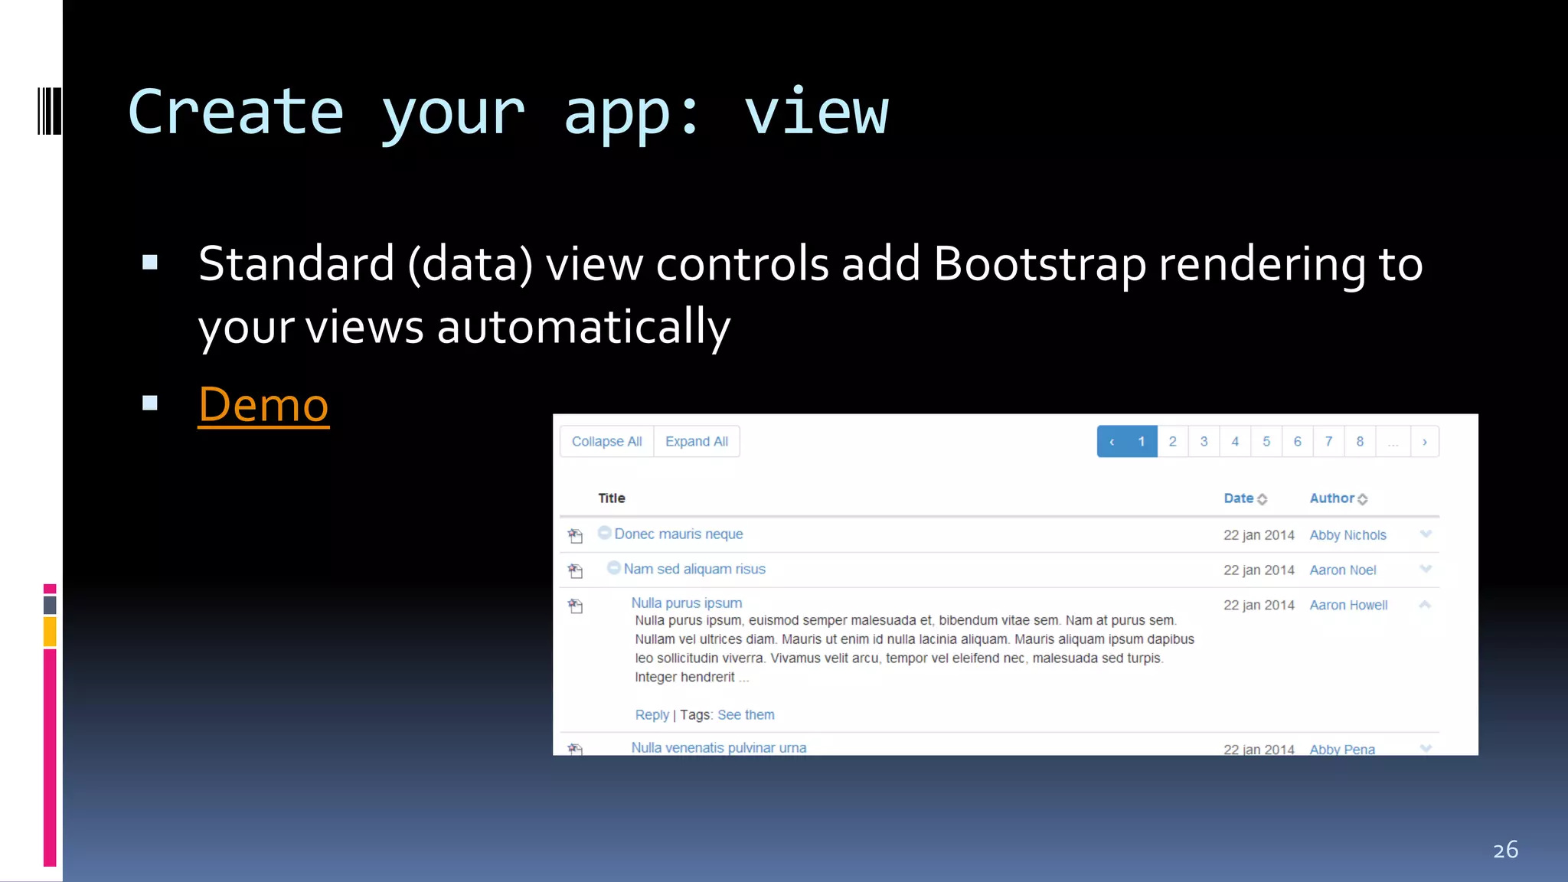
Task: Click the See them tags link
Action: (x=746, y=715)
